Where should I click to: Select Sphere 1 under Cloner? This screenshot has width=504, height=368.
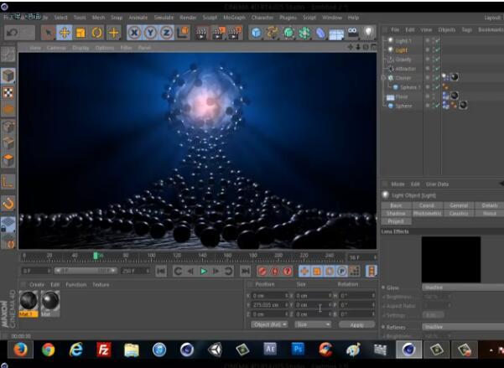click(410, 87)
